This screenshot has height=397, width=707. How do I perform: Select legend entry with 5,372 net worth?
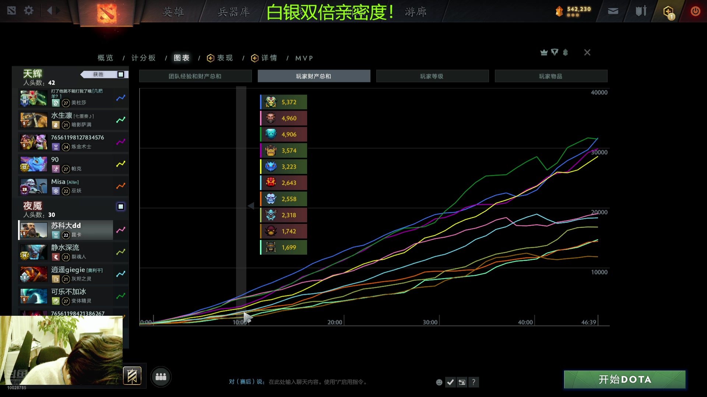[284, 102]
